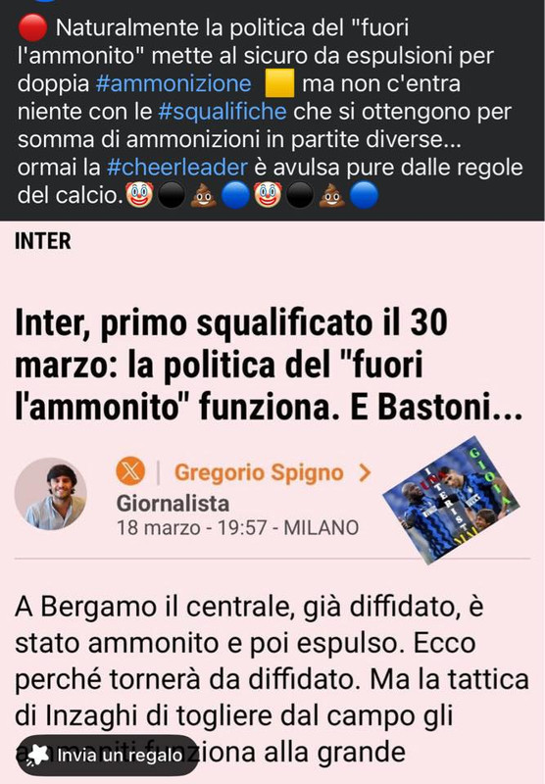The height and width of the screenshot is (784, 545).
Task: Expand the chevron next to Gregorio Spigno
Action: (366, 472)
